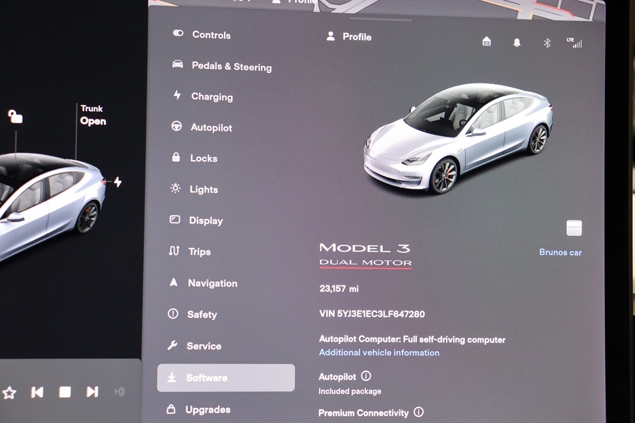Skip to previous track
The image size is (635, 423).
tap(37, 392)
